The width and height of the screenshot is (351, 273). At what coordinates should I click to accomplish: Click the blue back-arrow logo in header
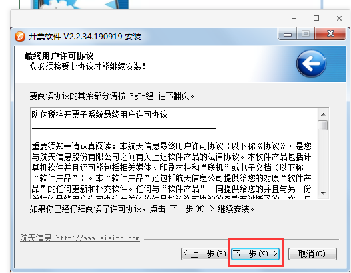[312, 64]
